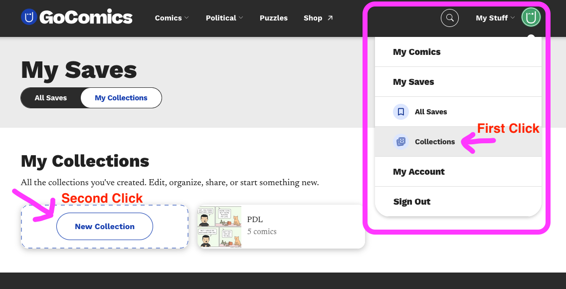Open My Comics from the menu
This screenshot has height=289, width=566.
coord(458,51)
